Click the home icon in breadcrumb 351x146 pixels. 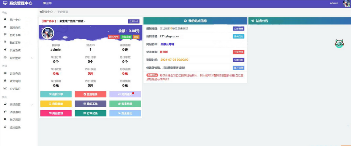[41, 12]
